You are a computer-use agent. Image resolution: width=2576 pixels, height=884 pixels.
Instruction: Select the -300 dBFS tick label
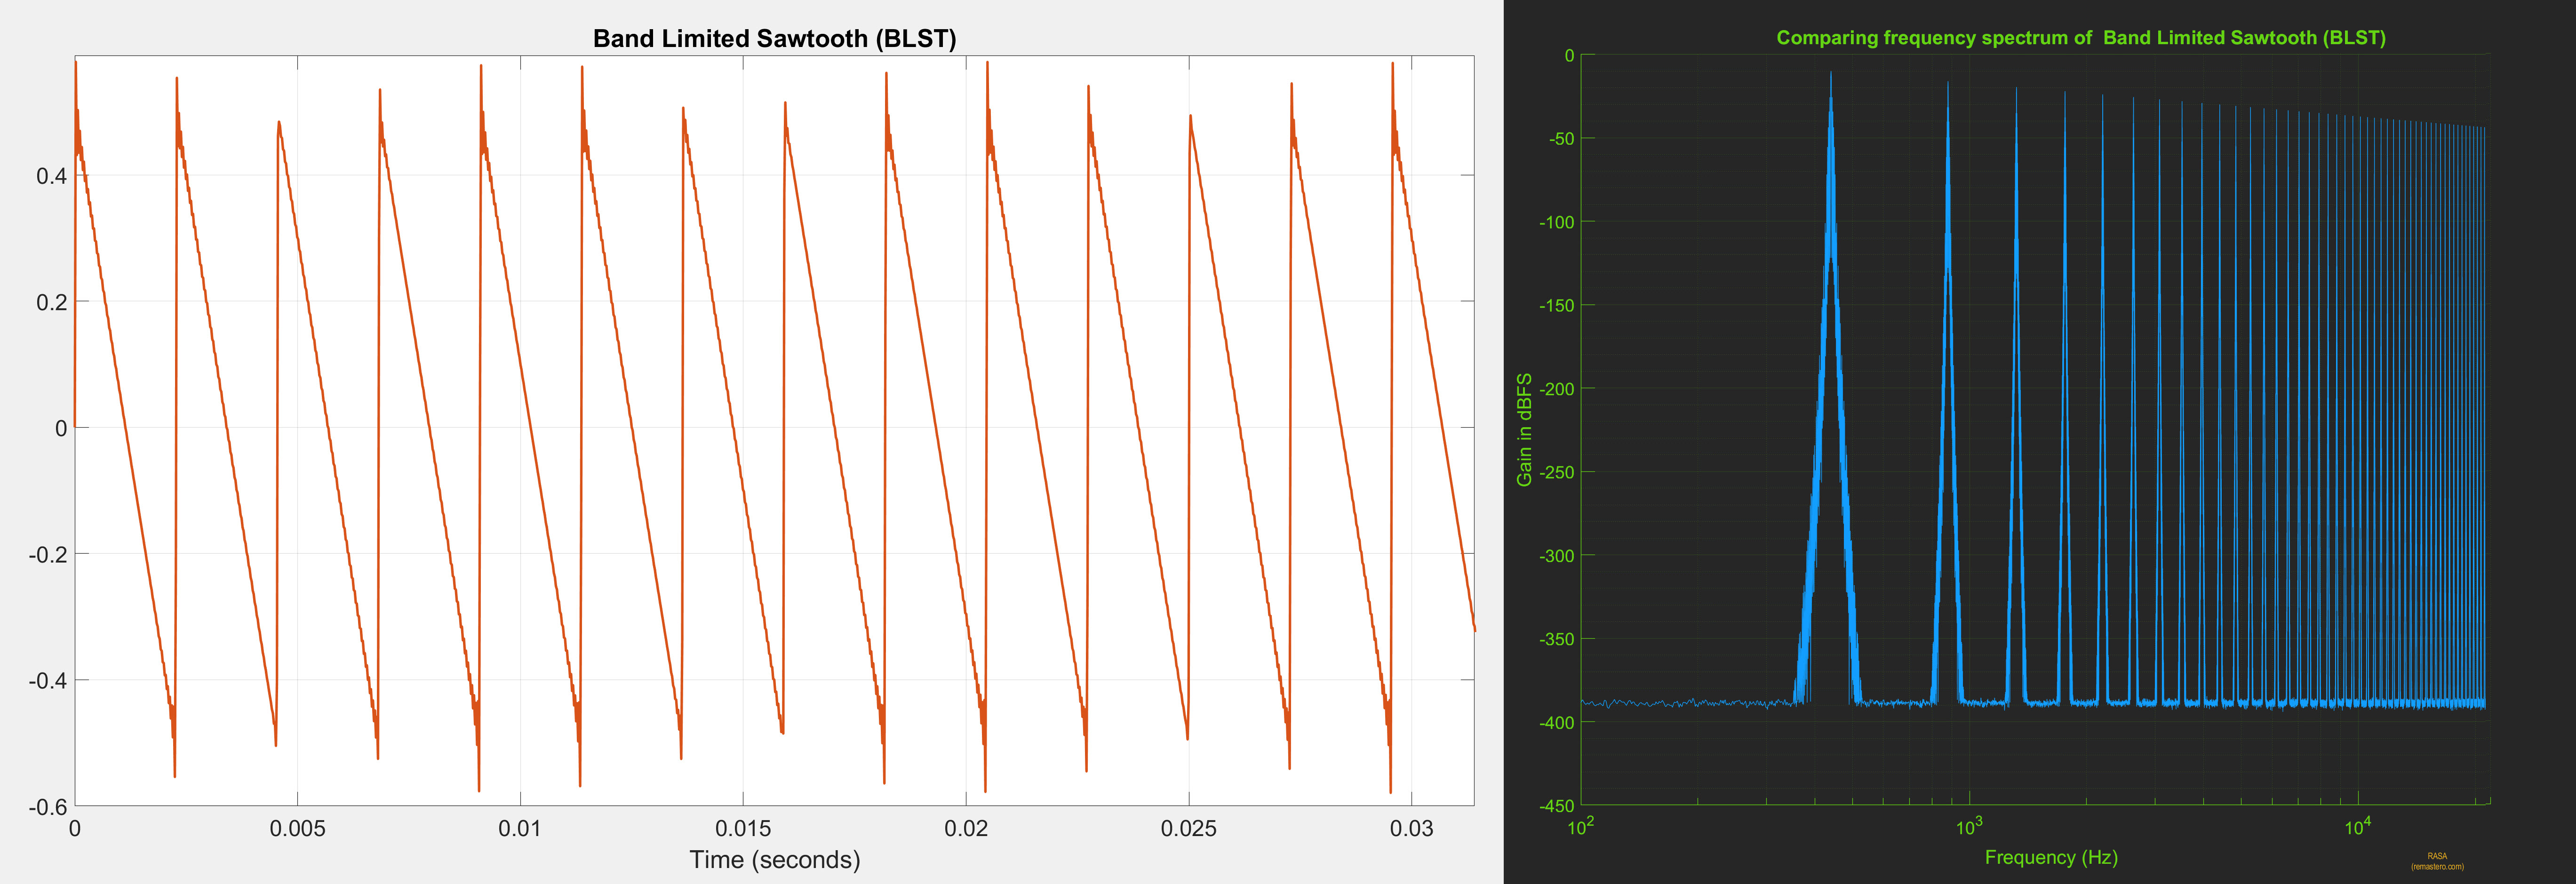tap(1557, 555)
